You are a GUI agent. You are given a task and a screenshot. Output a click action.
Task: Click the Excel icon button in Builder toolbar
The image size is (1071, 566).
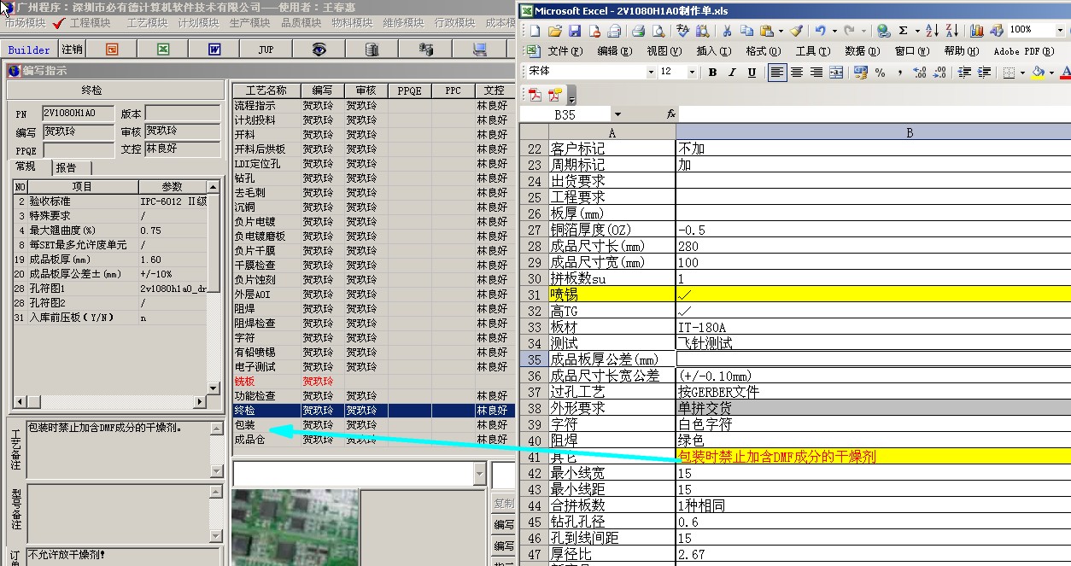(x=163, y=50)
